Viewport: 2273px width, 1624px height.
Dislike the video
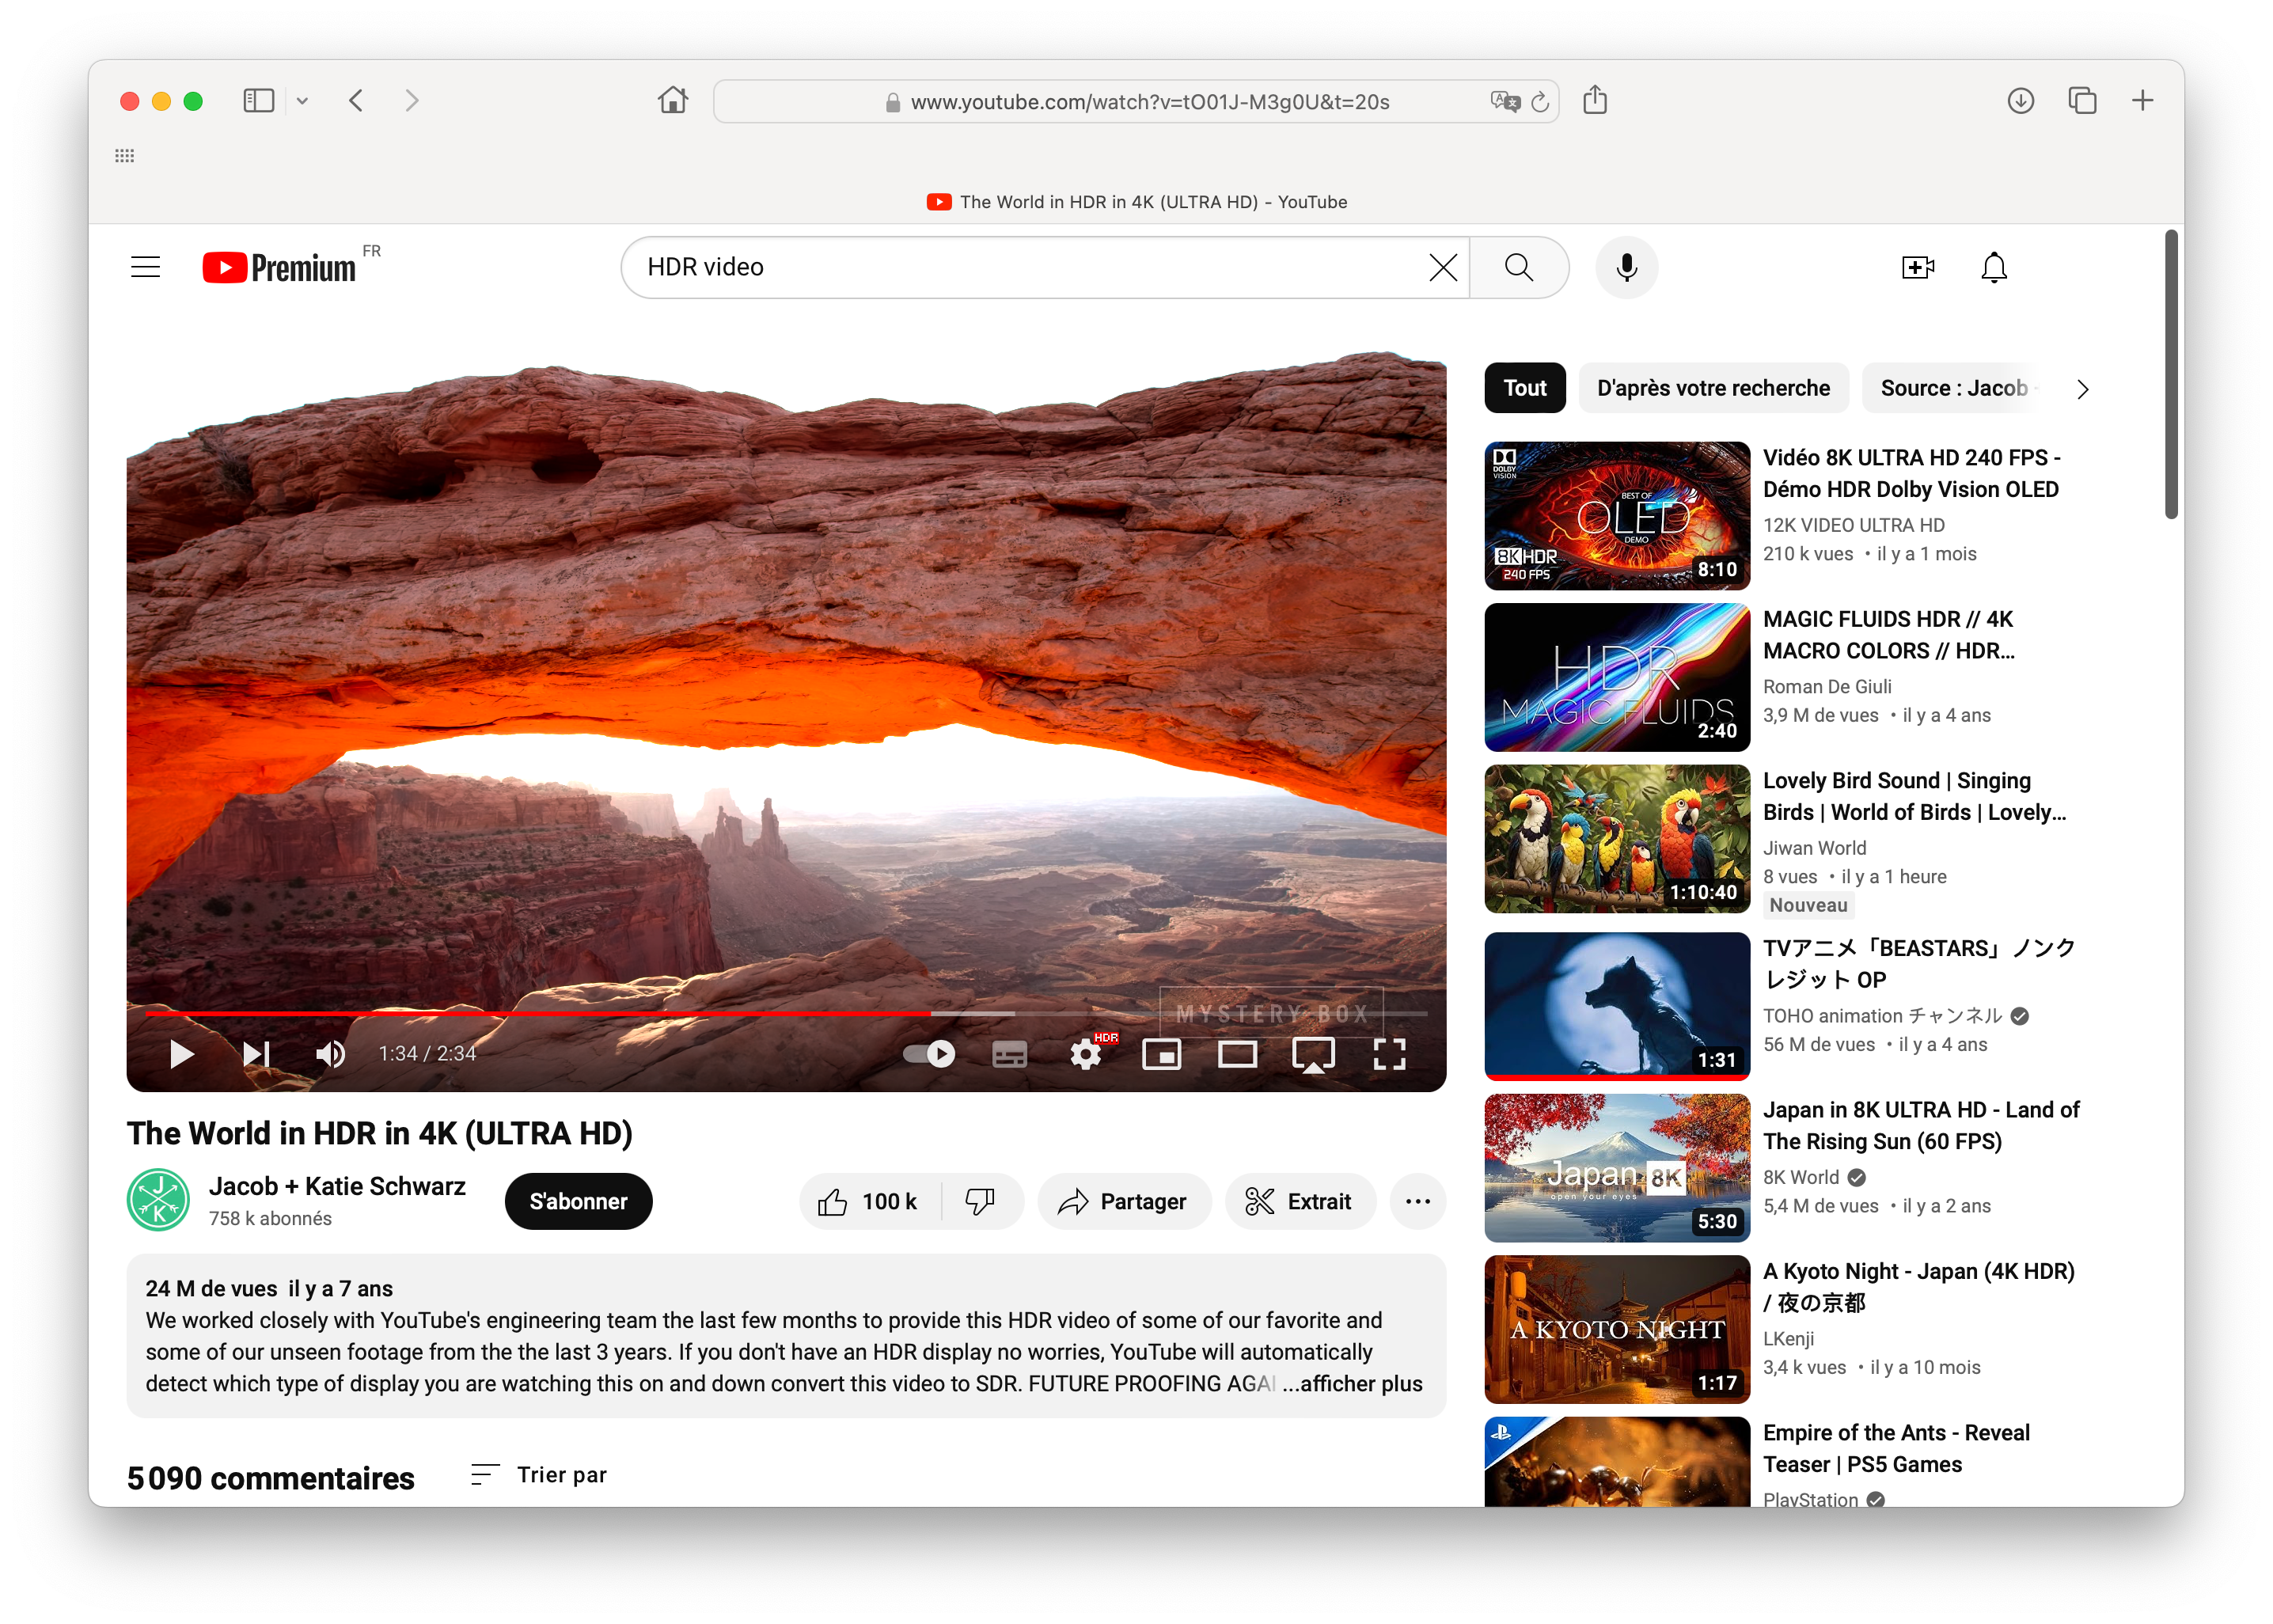pos(981,1201)
